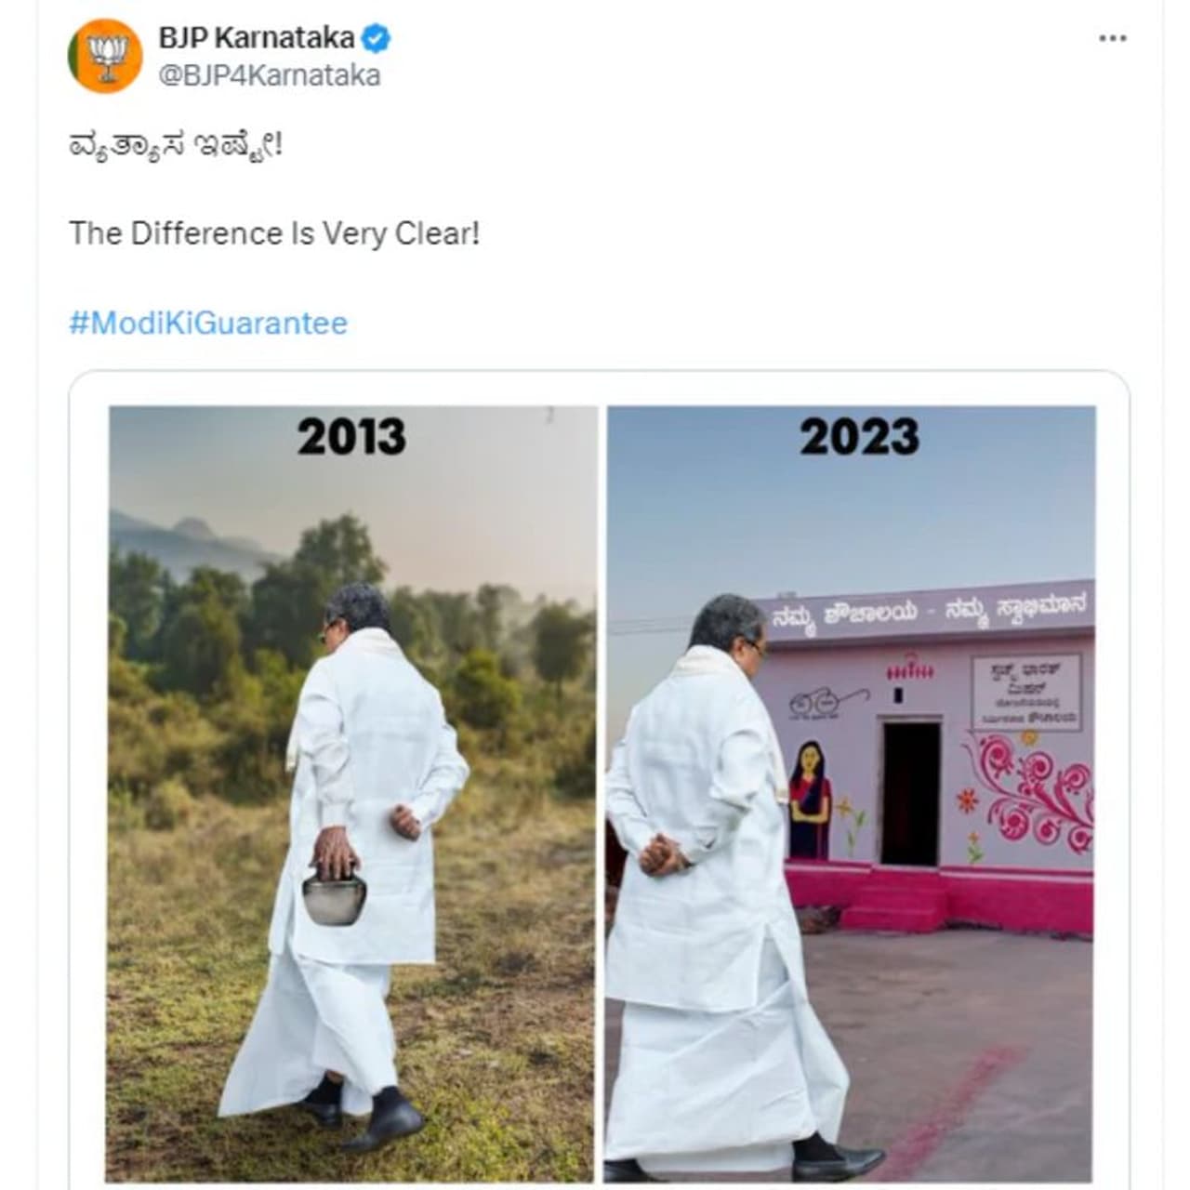Click the Kannada tweet text line

(175, 148)
